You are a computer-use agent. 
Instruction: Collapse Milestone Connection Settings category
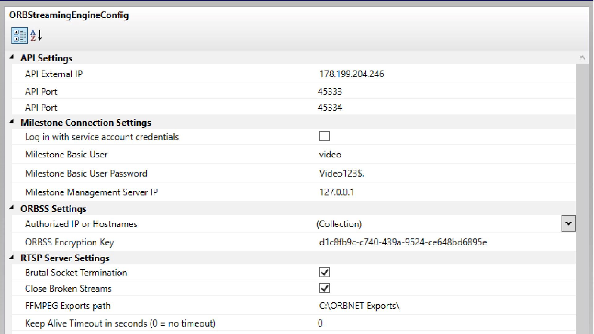coord(12,122)
